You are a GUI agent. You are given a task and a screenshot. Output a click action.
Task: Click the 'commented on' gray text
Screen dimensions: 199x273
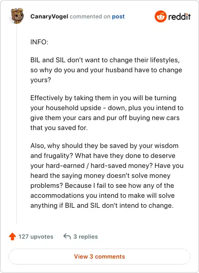pos(90,16)
